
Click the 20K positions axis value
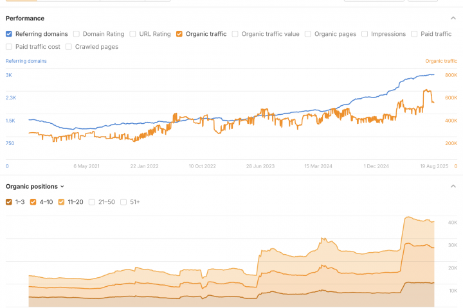(x=453, y=268)
